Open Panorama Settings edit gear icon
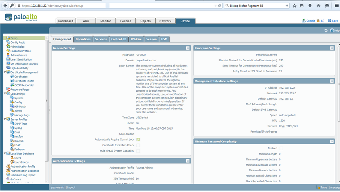 coord(332,48)
